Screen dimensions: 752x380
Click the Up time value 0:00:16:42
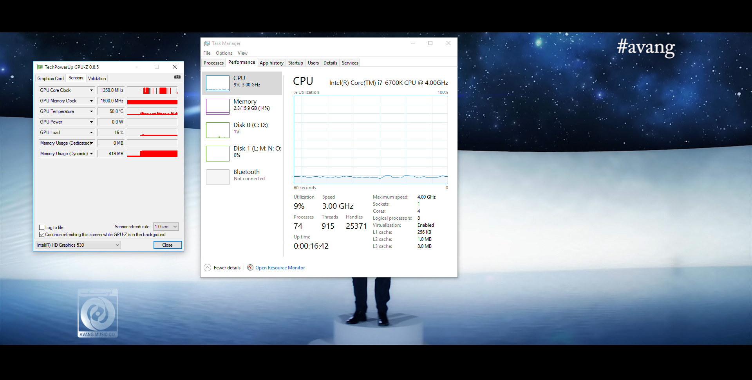click(311, 246)
